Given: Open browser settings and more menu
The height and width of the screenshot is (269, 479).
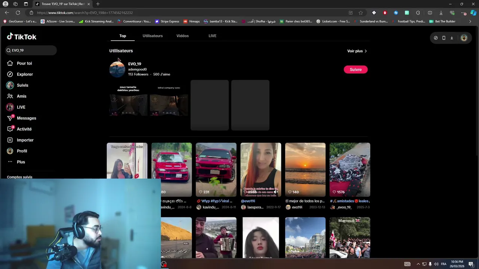Looking at the screenshot, I should 463,13.
